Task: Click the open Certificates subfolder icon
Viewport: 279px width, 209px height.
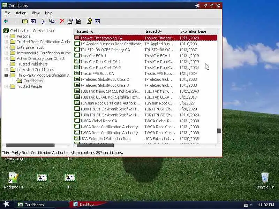Action: click(x=19, y=81)
